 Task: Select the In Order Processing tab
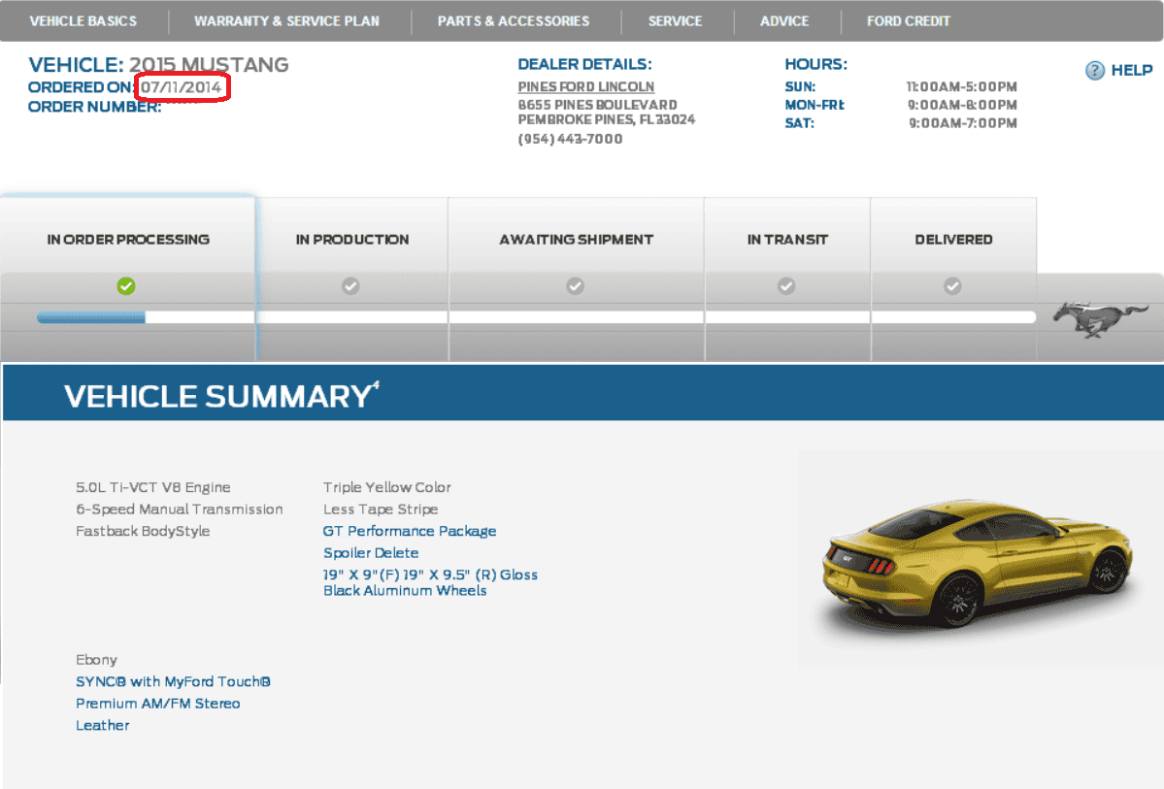click(x=128, y=240)
